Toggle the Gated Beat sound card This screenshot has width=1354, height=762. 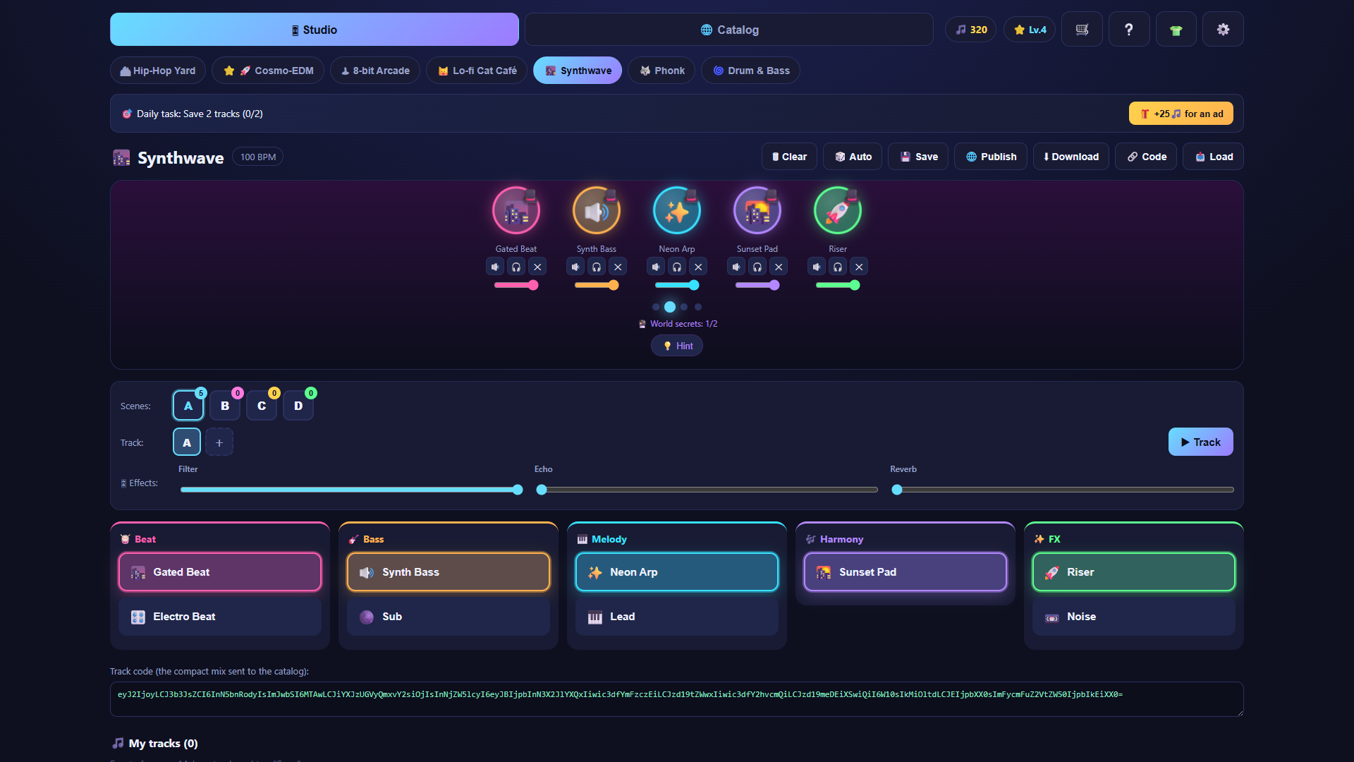tap(220, 572)
